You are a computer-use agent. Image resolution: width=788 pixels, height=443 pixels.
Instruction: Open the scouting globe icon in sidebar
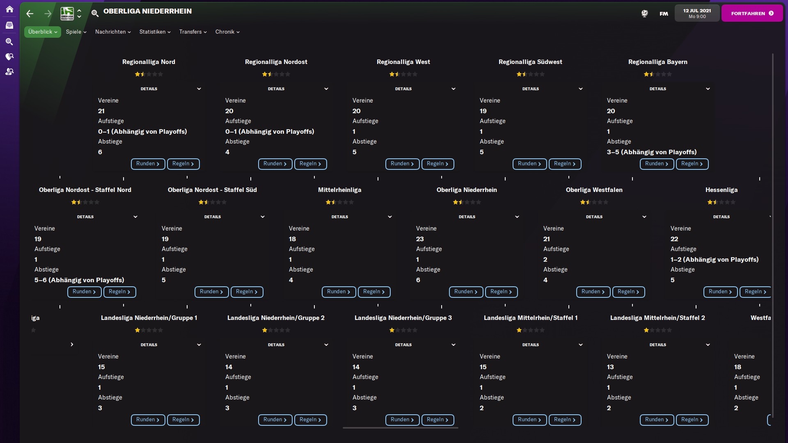9,57
